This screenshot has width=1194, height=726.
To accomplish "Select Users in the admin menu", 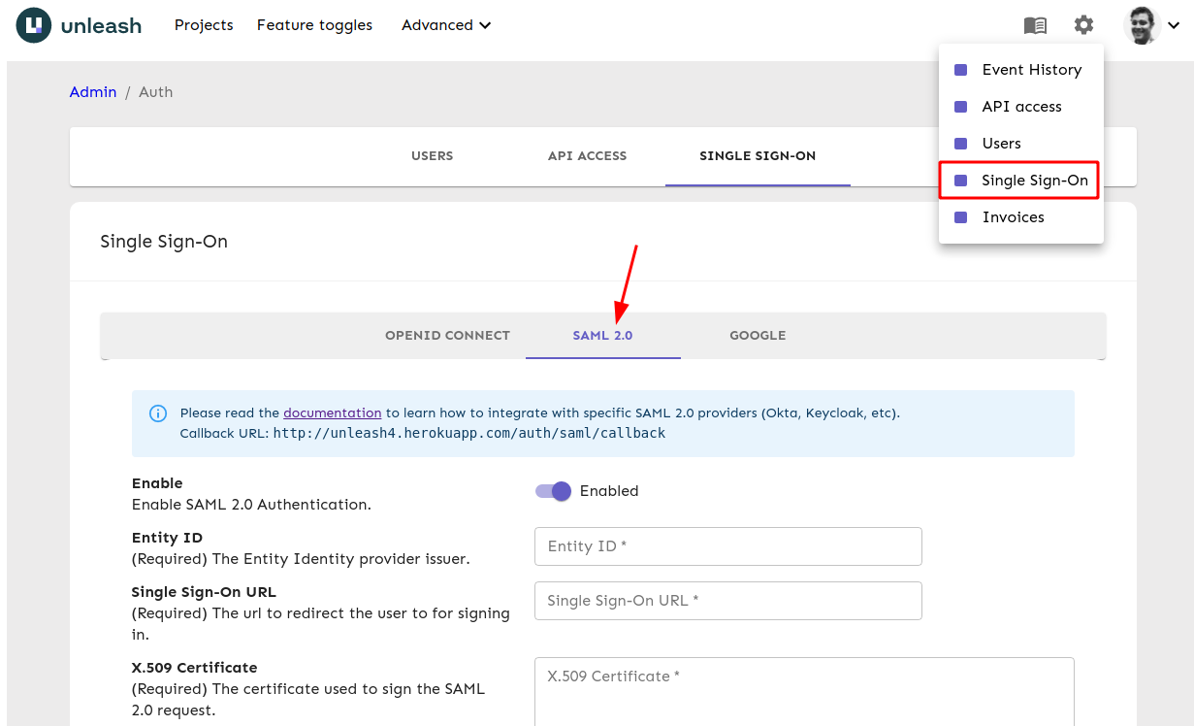I will pyautogui.click(x=1001, y=144).
